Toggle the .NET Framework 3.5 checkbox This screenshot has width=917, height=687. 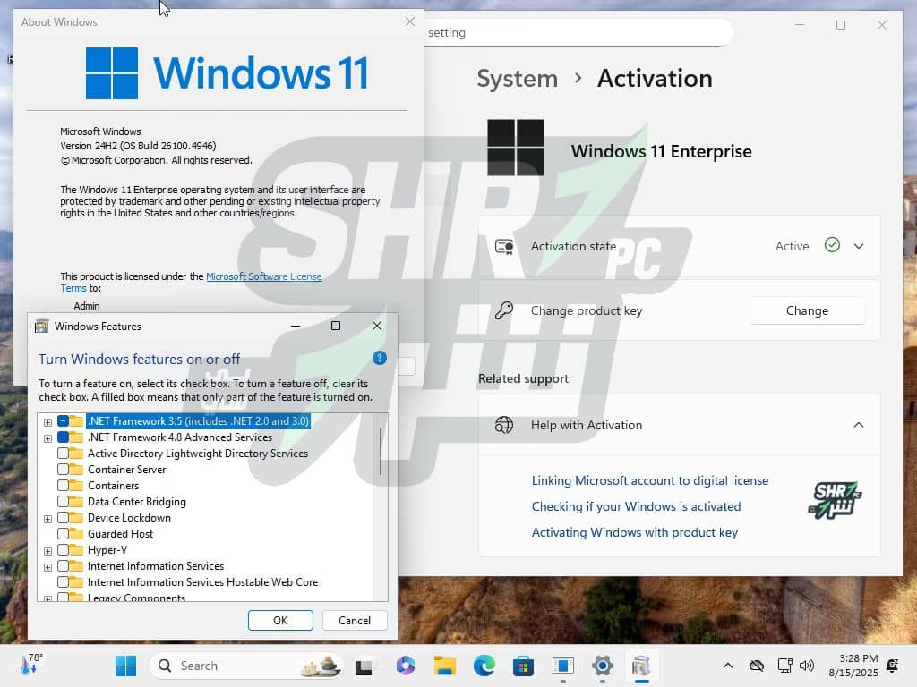coord(64,420)
